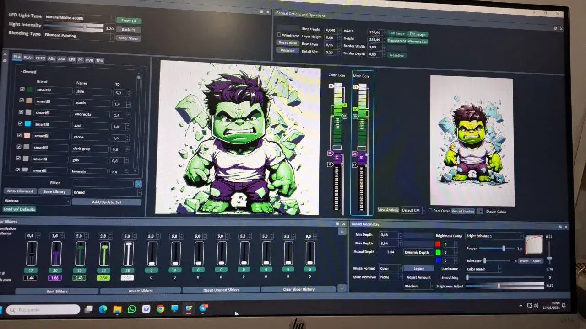Switch to the PLA+ filament tab
The height and width of the screenshot is (329, 586).
coord(28,58)
